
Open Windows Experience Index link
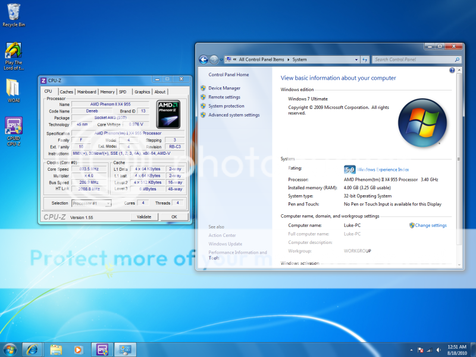tap(383, 170)
